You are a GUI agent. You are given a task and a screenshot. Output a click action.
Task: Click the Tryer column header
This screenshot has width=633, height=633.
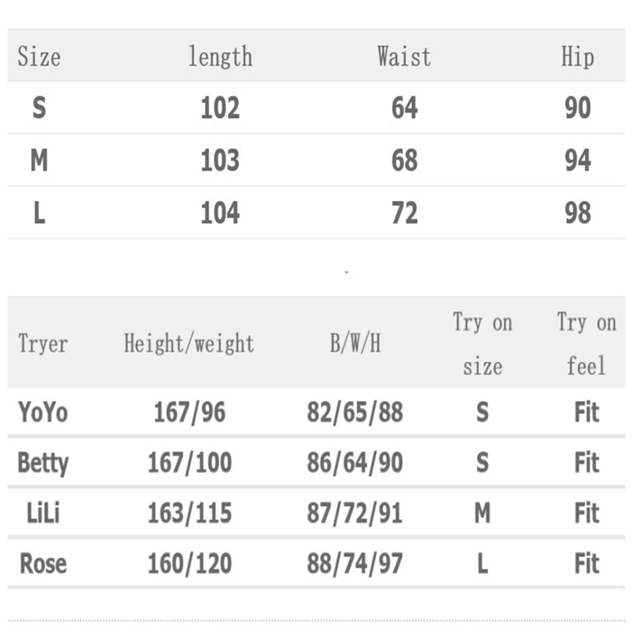(43, 344)
